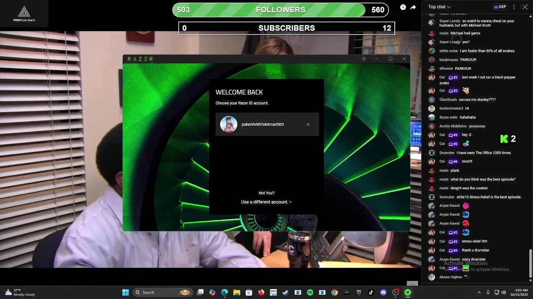Click Razer app icon on taskbar
Image resolution: width=533 pixels, height=299 pixels.
tap(408, 292)
